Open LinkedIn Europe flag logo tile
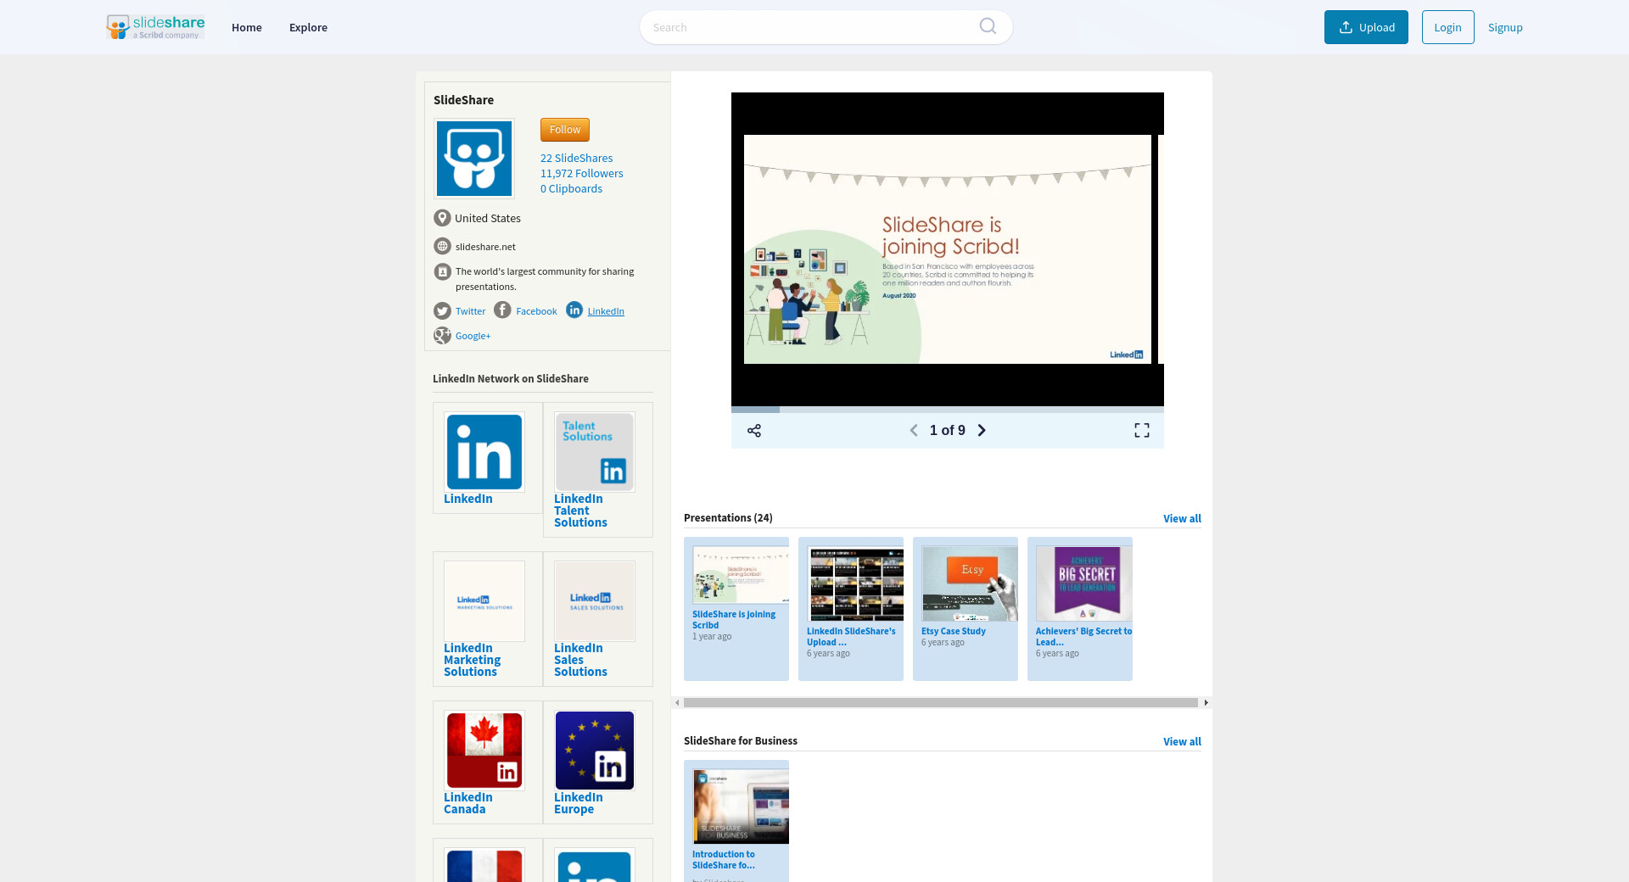This screenshot has height=882, width=1629. pyautogui.click(x=595, y=751)
